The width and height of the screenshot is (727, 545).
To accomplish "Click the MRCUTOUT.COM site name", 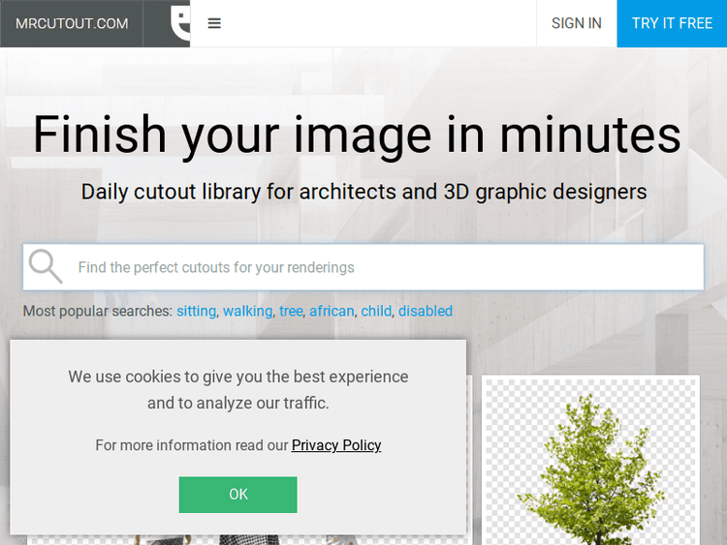I will point(72,23).
